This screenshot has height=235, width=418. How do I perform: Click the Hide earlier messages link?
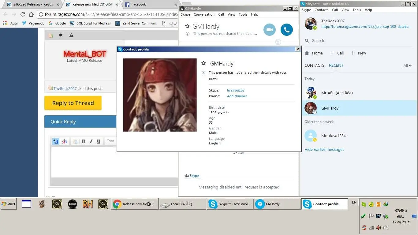click(x=324, y=149)
